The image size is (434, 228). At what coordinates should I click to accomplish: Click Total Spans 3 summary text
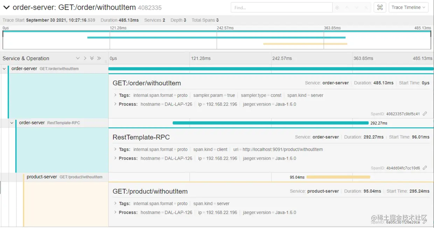[205, 20]
